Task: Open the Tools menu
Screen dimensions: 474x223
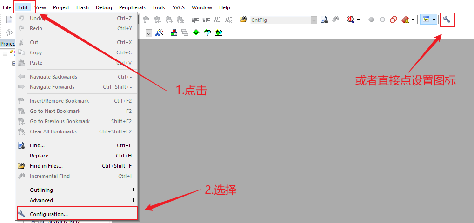Action: (159, 7)
